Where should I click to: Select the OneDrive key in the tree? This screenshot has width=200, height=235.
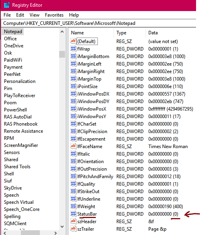click(x=14, y=46)
